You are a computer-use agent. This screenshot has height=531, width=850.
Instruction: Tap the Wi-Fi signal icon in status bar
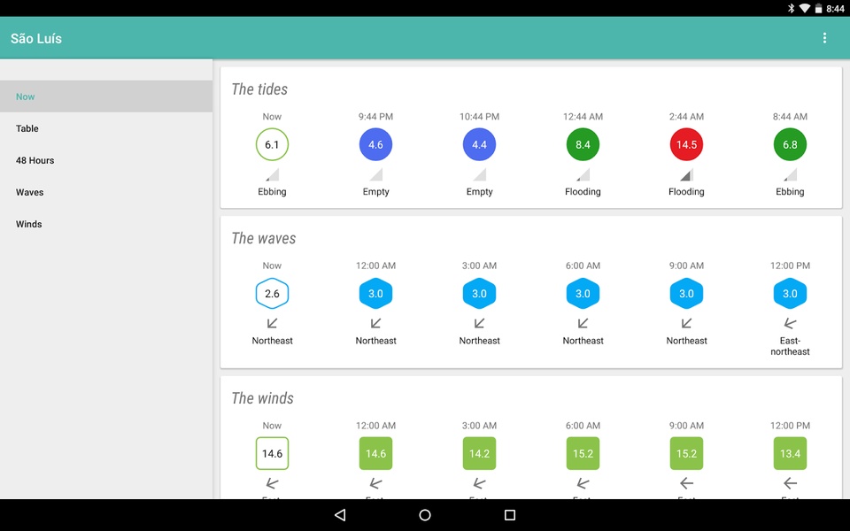pyautogui.click(x=805, y=8)
